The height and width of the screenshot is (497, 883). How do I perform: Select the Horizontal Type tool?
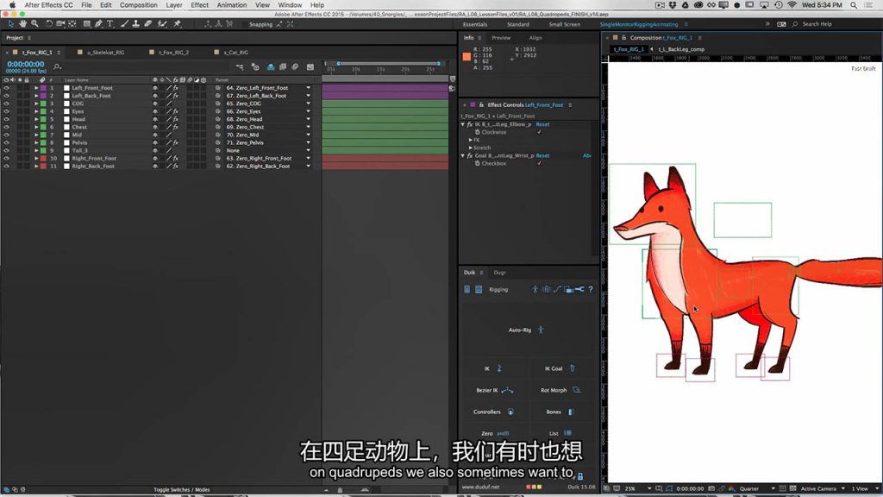[110, 23]
